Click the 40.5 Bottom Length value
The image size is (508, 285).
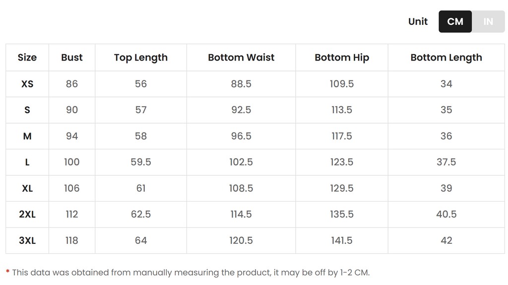(x=446, y=214)
